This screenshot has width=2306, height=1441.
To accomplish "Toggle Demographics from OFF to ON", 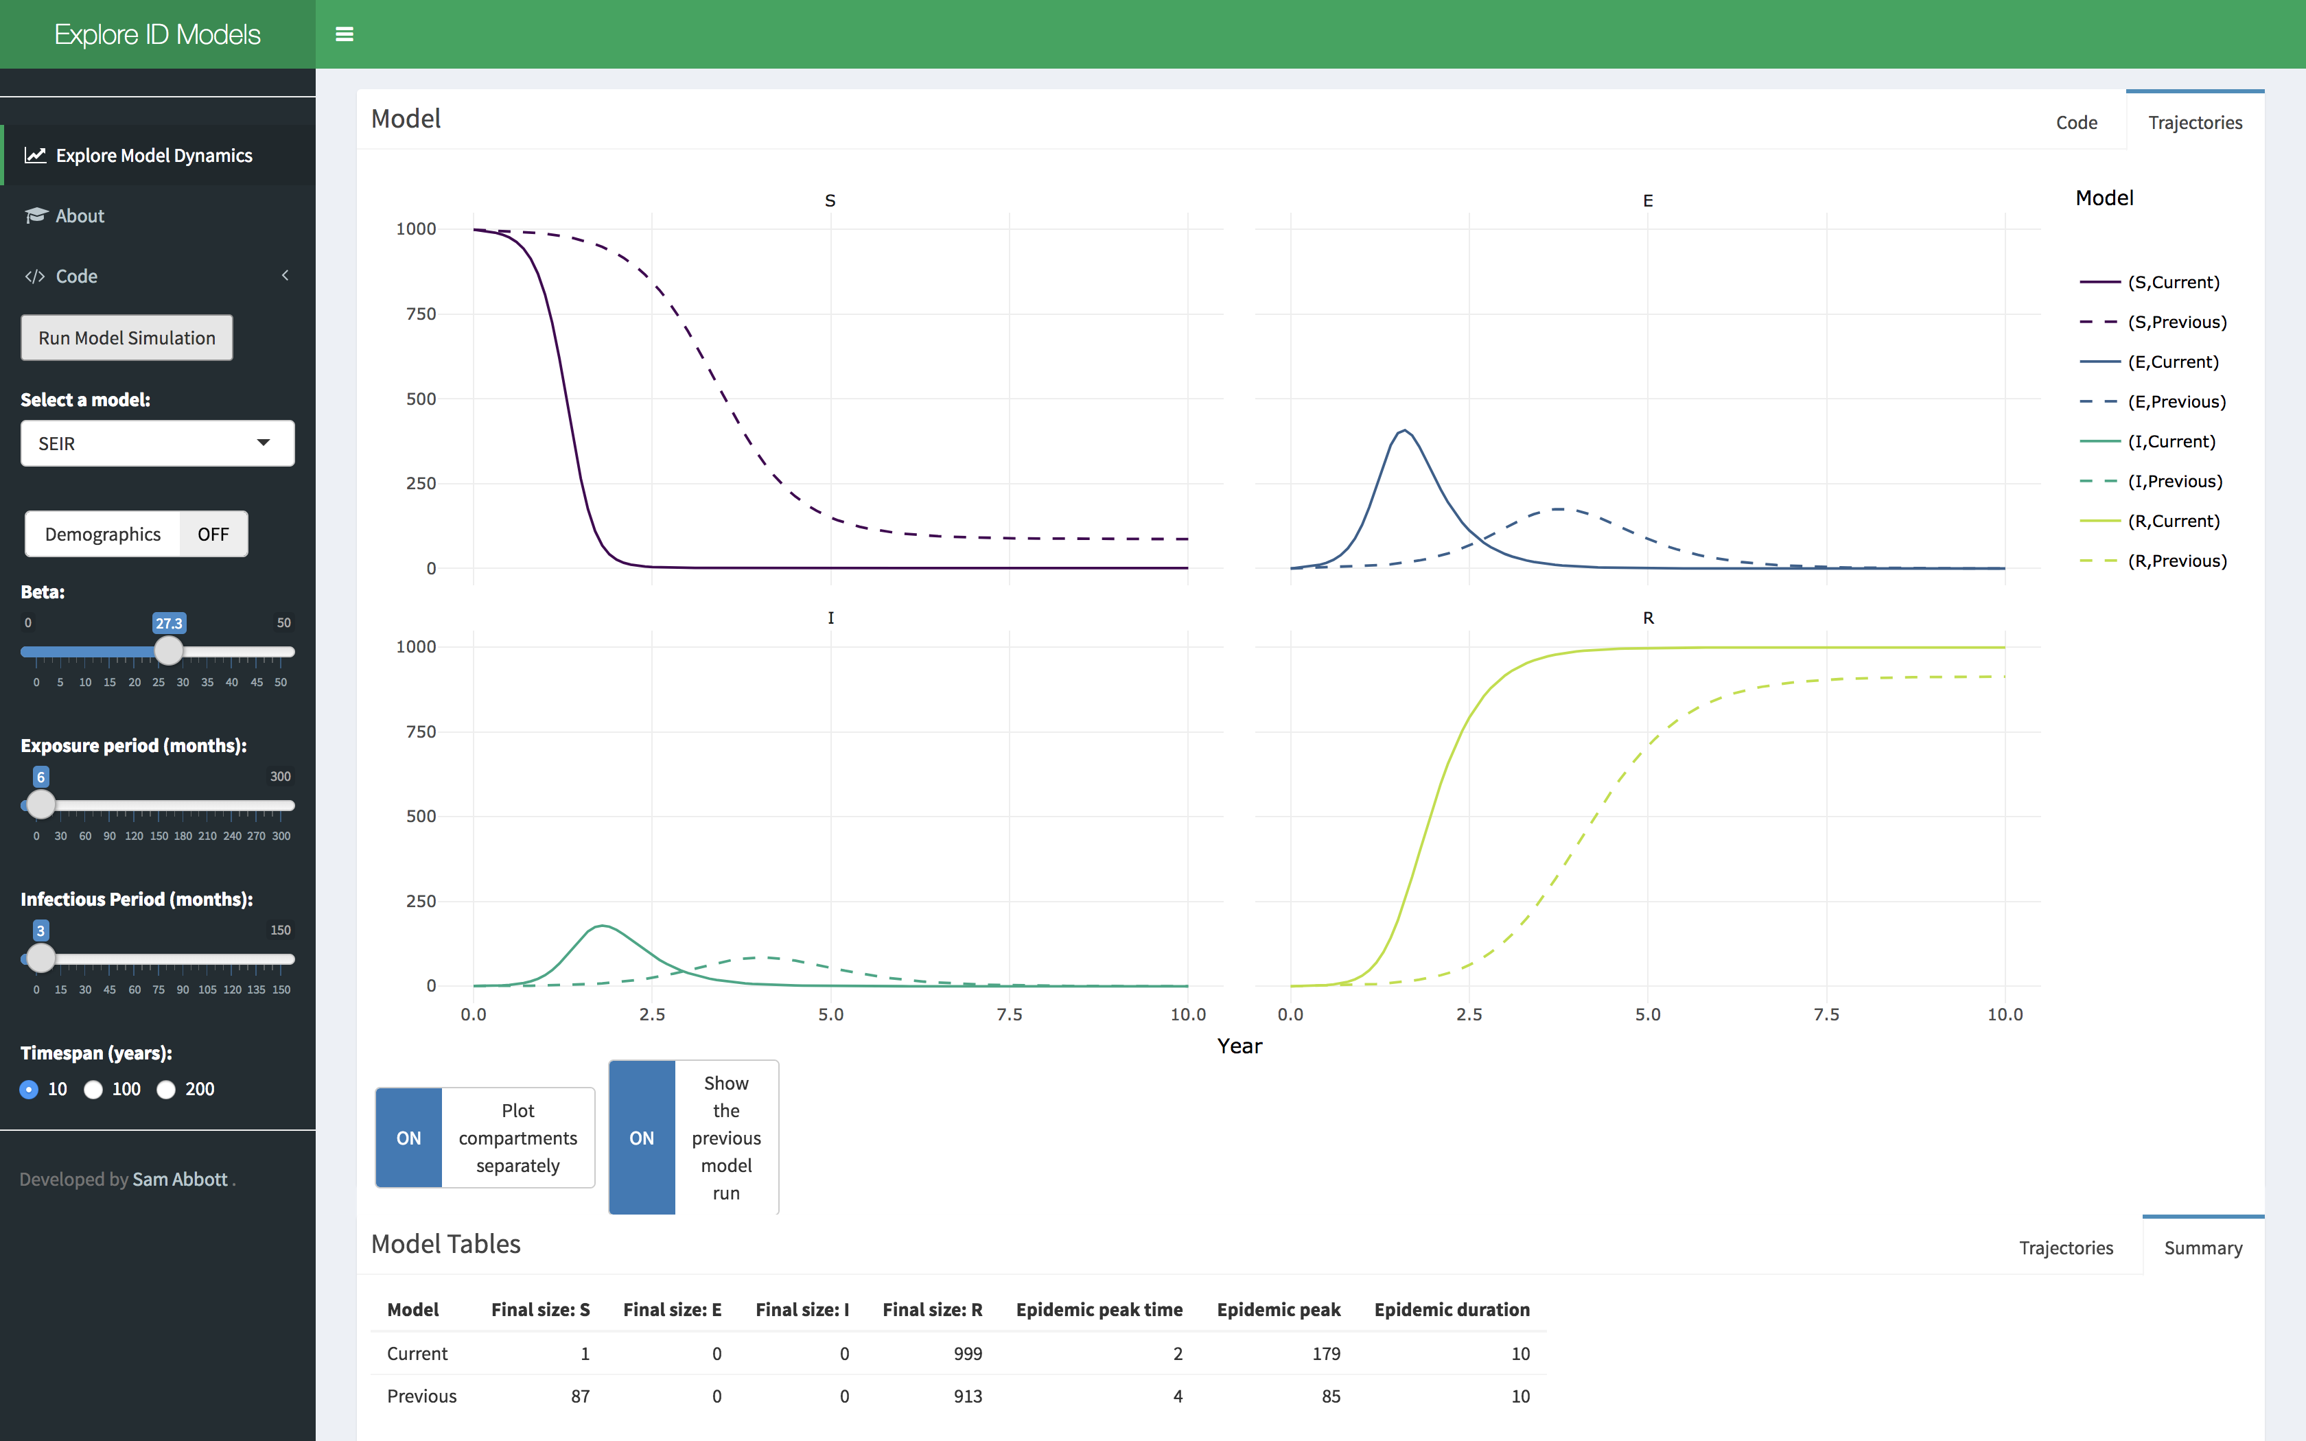I will click(211, 534).
